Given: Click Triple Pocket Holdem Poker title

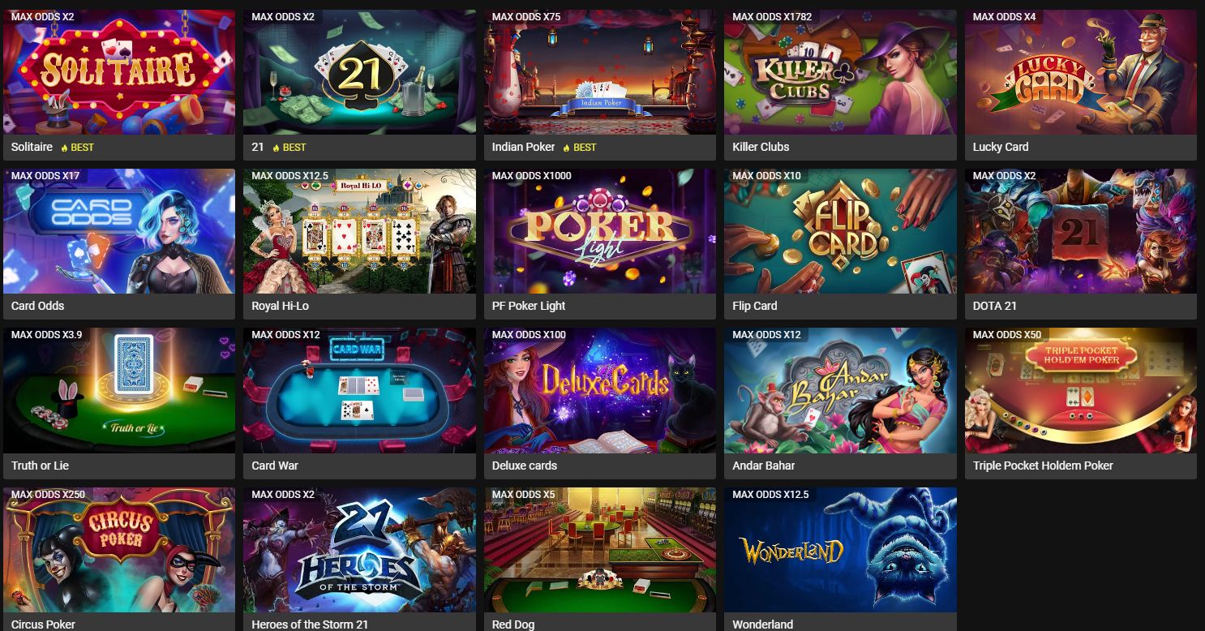Looking at the screenshot, I should 1043,466.
